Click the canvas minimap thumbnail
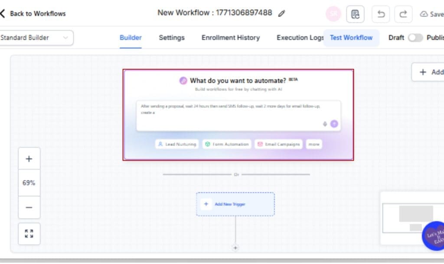 point(413,218)
